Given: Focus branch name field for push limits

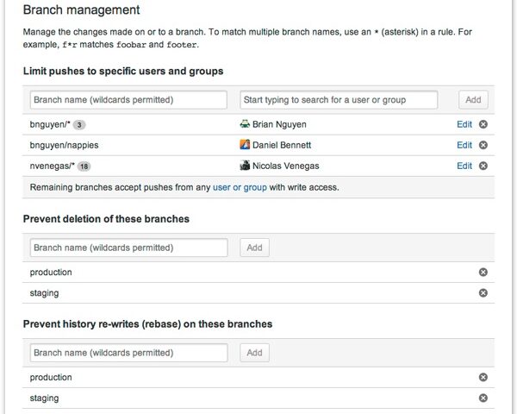Looking at the screenshot, I should 128,100.
